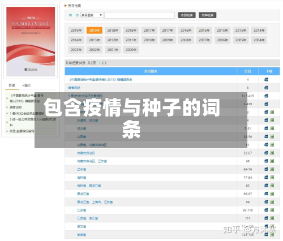Open Excel icon for 山西省 pages 32-50
This screenshot has height=241, width=283.
pyautogui.click(x=272, y=137)
